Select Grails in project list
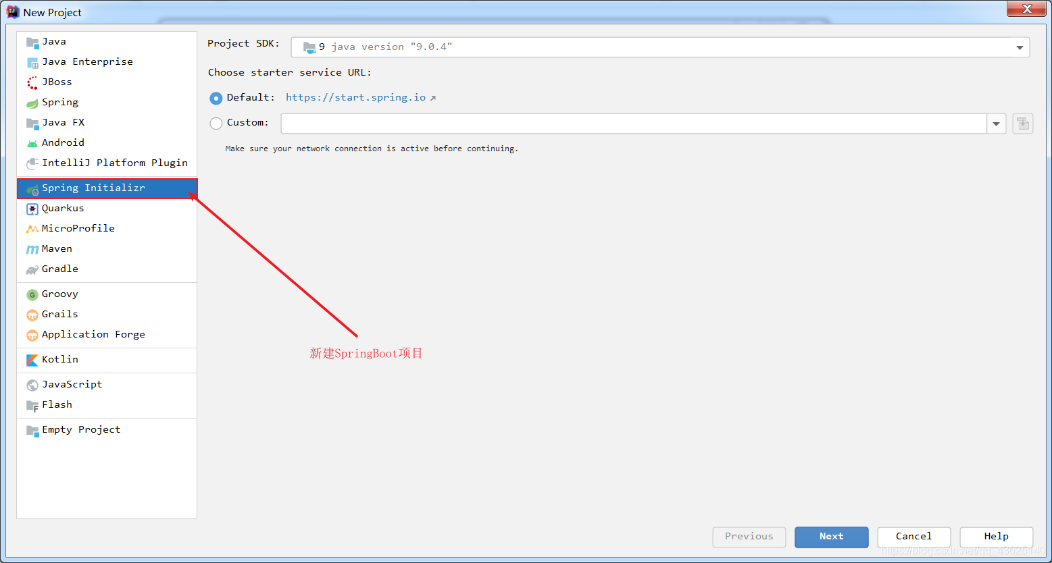The image size is (1052, 563). 107,315
